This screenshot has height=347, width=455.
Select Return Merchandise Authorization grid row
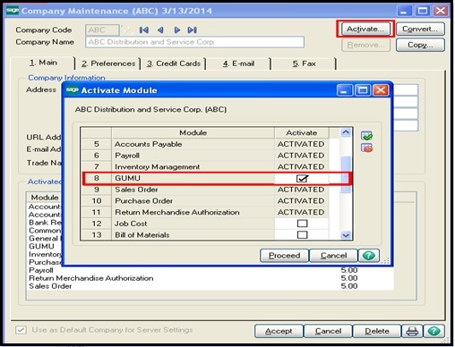click(205, 212)
